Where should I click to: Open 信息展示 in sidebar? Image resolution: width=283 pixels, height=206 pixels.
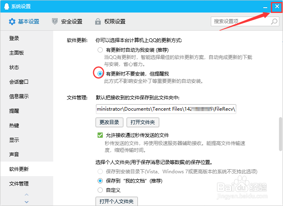(27, 97)
